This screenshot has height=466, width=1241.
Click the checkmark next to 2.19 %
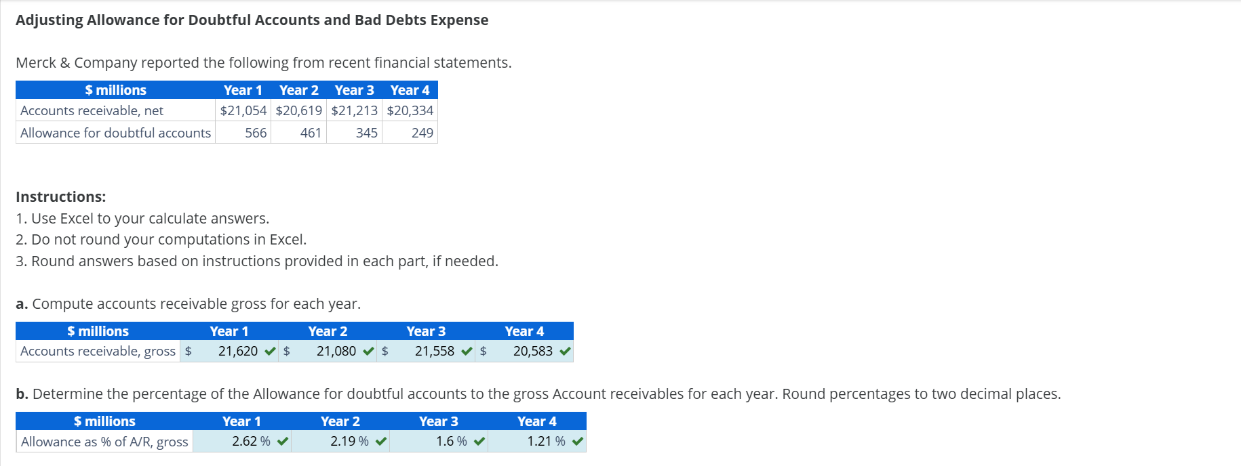(x=380, y=441)
